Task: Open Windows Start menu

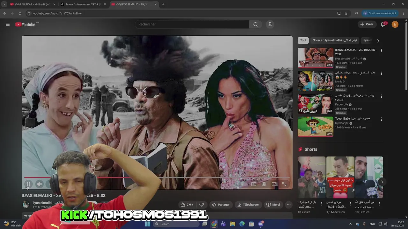Action: point(148,224)
